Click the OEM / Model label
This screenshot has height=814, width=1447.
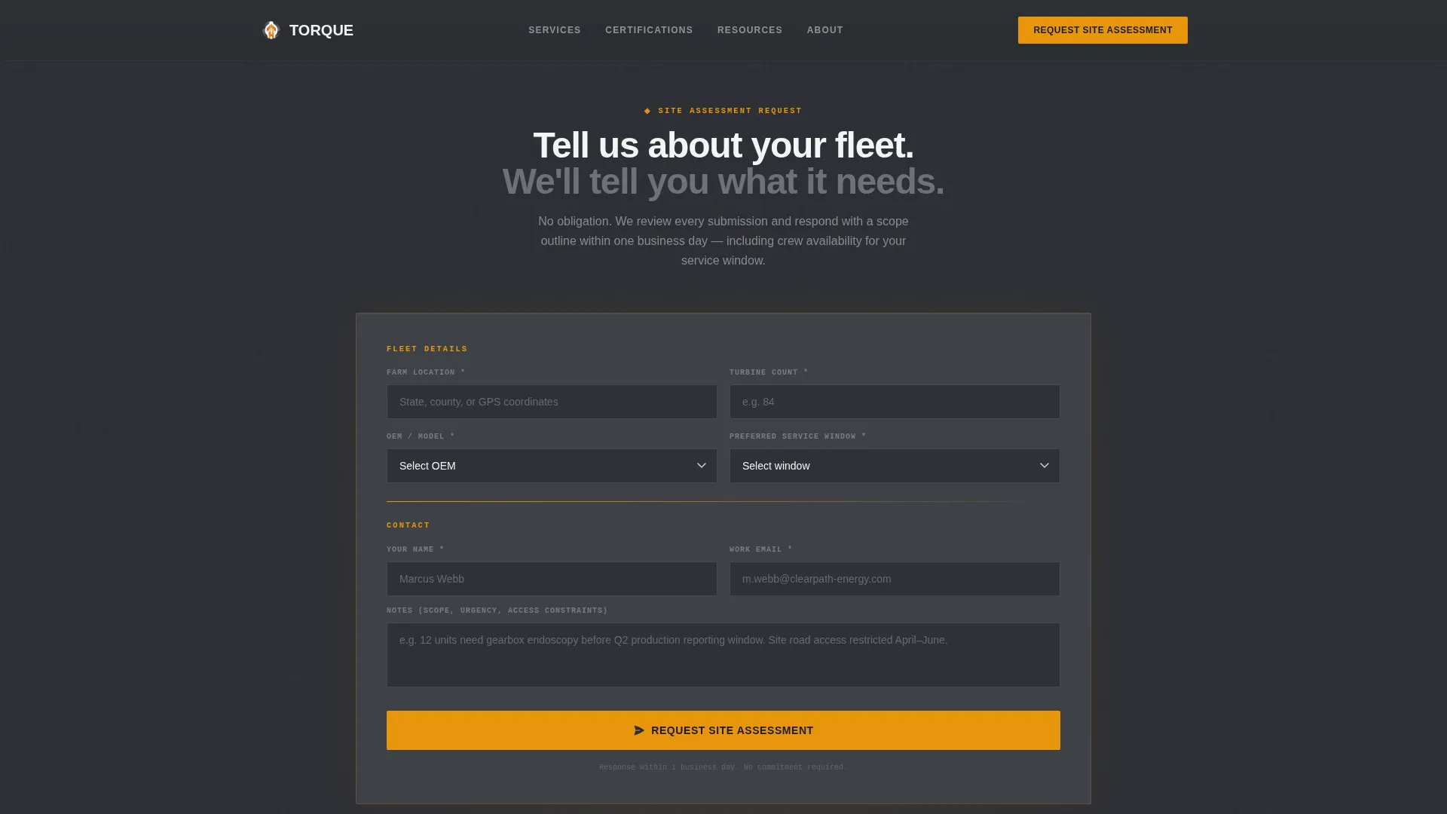(421, 436)
